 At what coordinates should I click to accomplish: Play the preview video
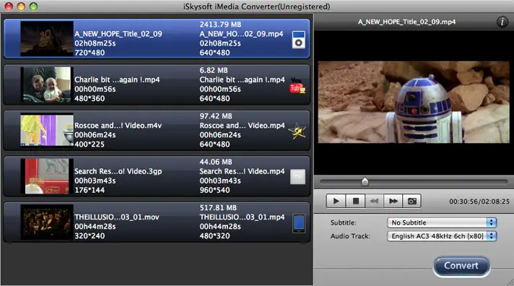[336, 201]
